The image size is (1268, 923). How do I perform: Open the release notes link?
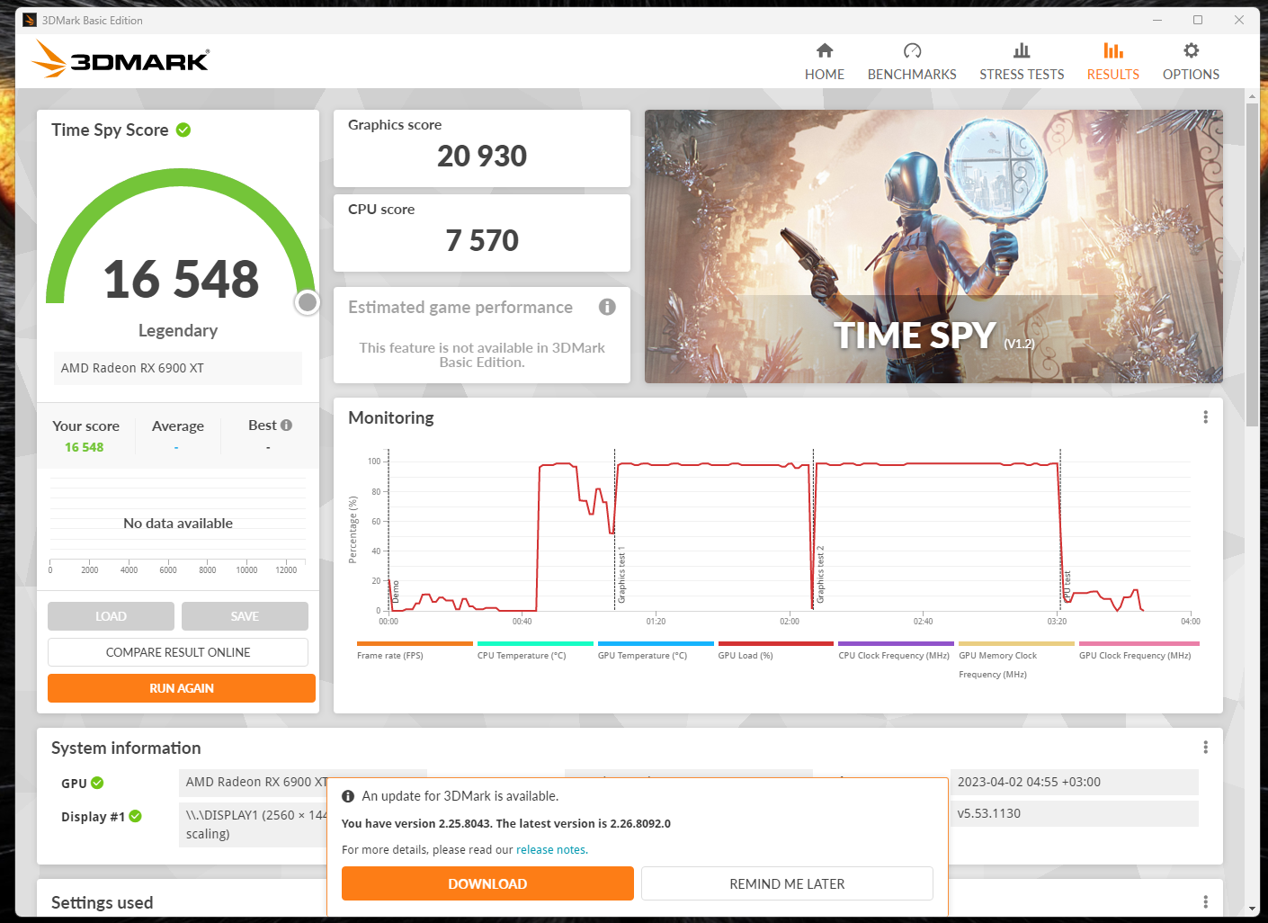551,849
